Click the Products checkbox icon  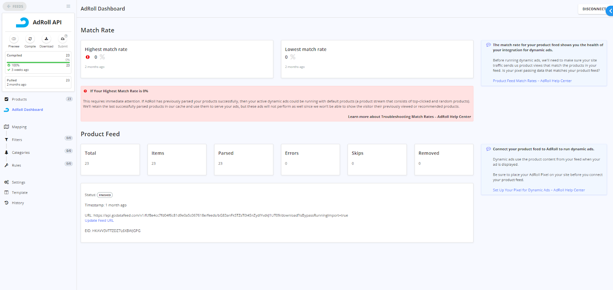(x=6, y=99)
